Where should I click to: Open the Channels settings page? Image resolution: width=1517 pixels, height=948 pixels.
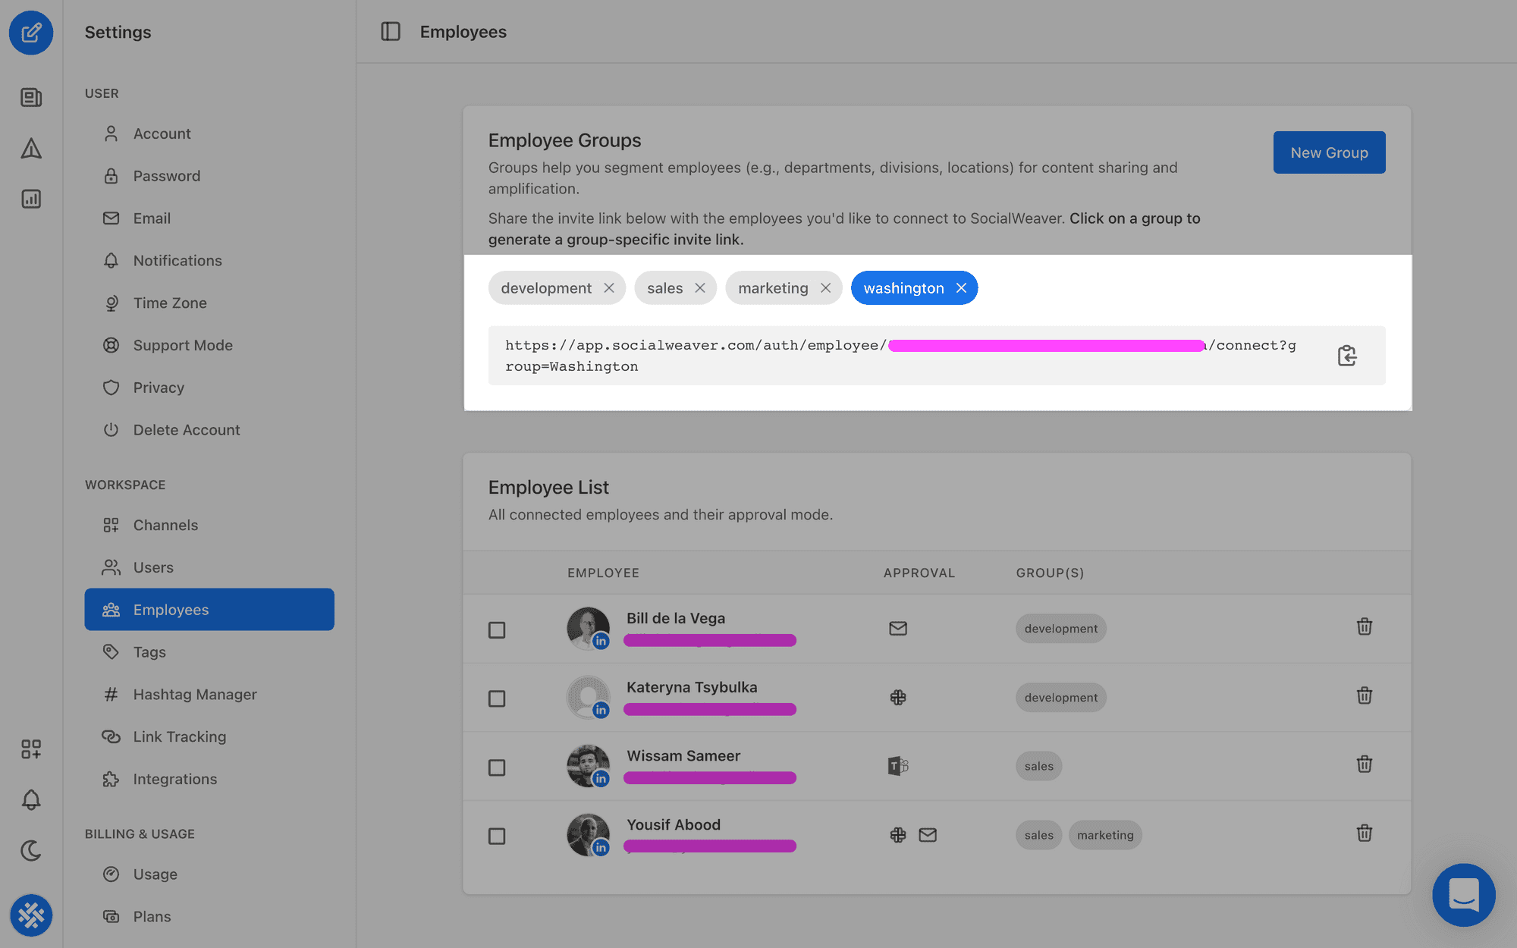[165, 525]
